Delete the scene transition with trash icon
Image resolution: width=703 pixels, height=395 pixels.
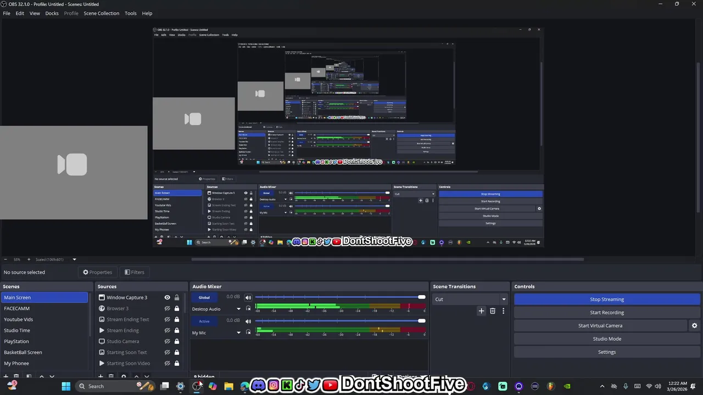[493, 311]
